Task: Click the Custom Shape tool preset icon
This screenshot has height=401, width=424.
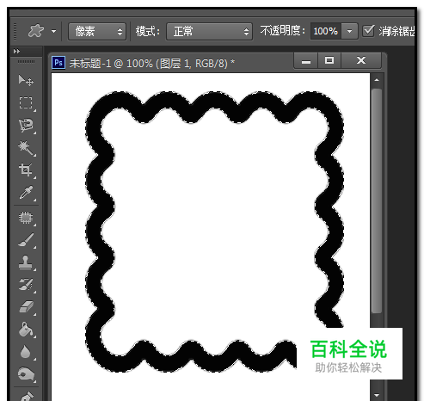Action: 36,31
